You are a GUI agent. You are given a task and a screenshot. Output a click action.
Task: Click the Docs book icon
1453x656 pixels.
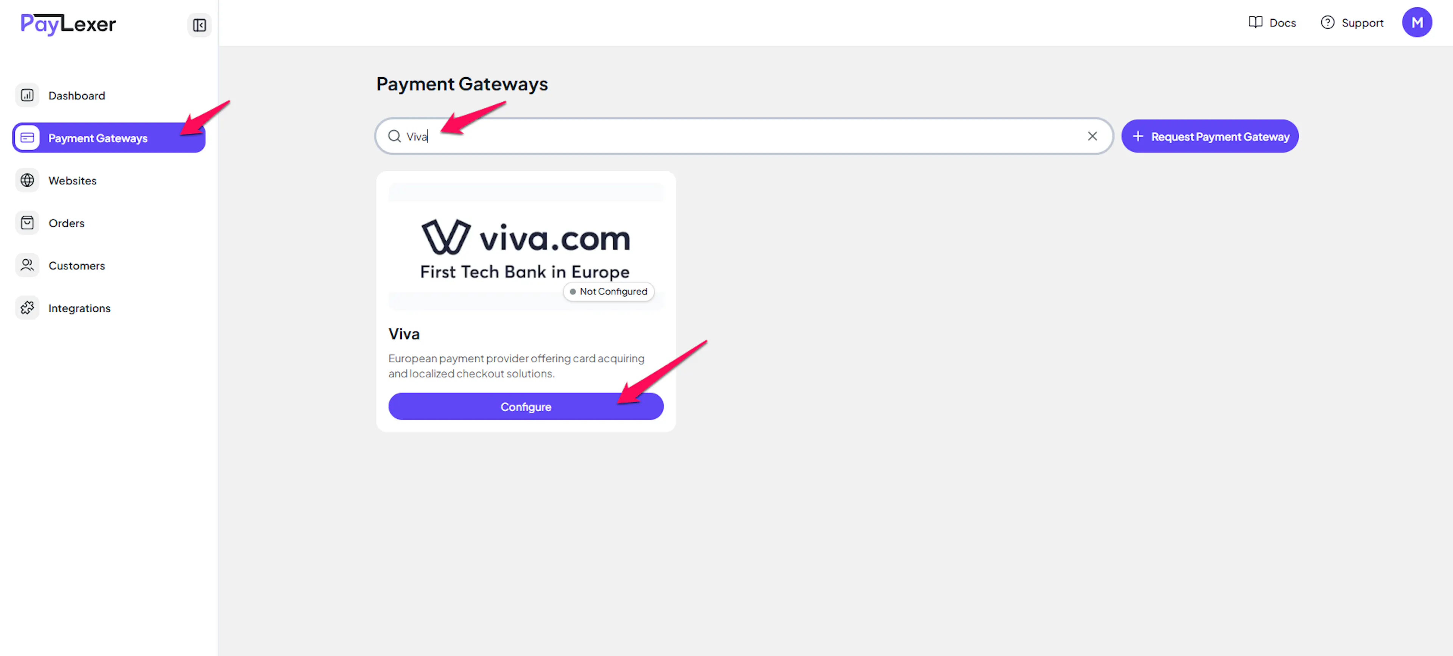pyautogui.click(x=1255, y=23)
